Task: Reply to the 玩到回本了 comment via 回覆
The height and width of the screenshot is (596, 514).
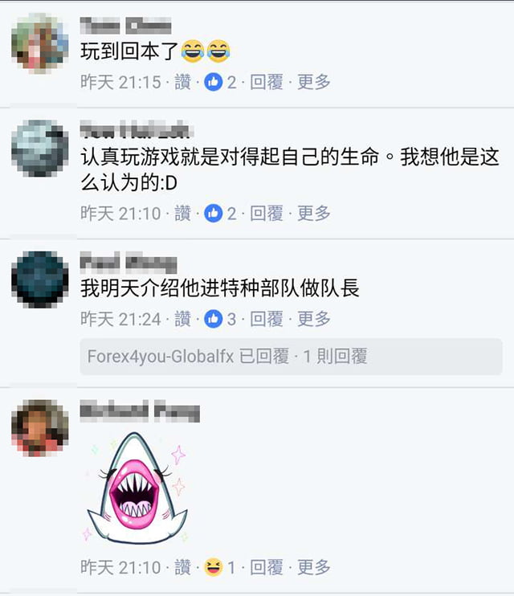Action: click(x=267, y=82)
